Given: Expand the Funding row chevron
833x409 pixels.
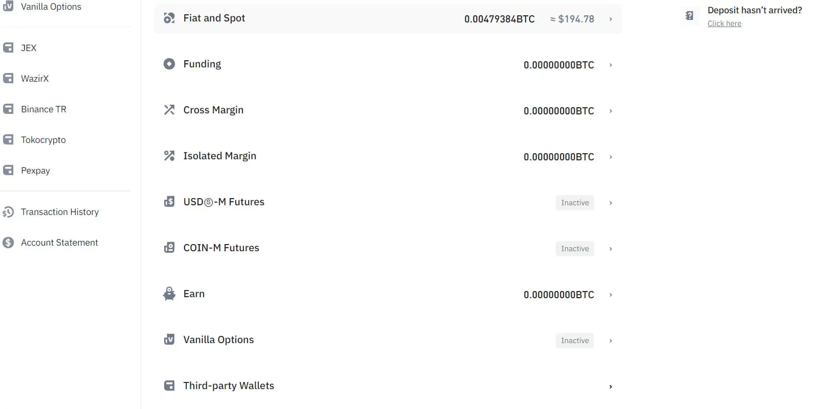Looking at the screenshot, I should click(x=611, y=65).
